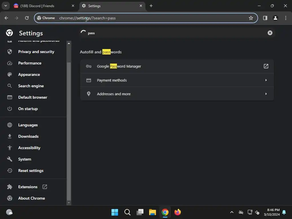292x219 pixels.
Task: Click the credit card icon for Payment methods
Action: 89,80
